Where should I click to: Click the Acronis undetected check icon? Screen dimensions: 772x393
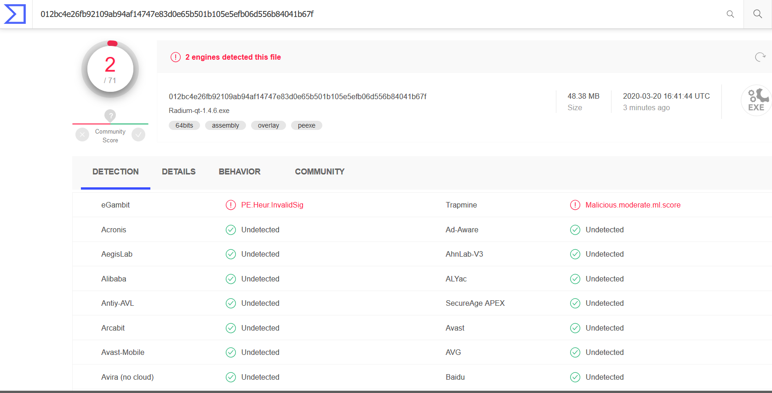231,230
